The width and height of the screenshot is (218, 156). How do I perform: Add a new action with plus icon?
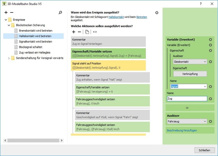pyautogui.click(x=74, y=32)
